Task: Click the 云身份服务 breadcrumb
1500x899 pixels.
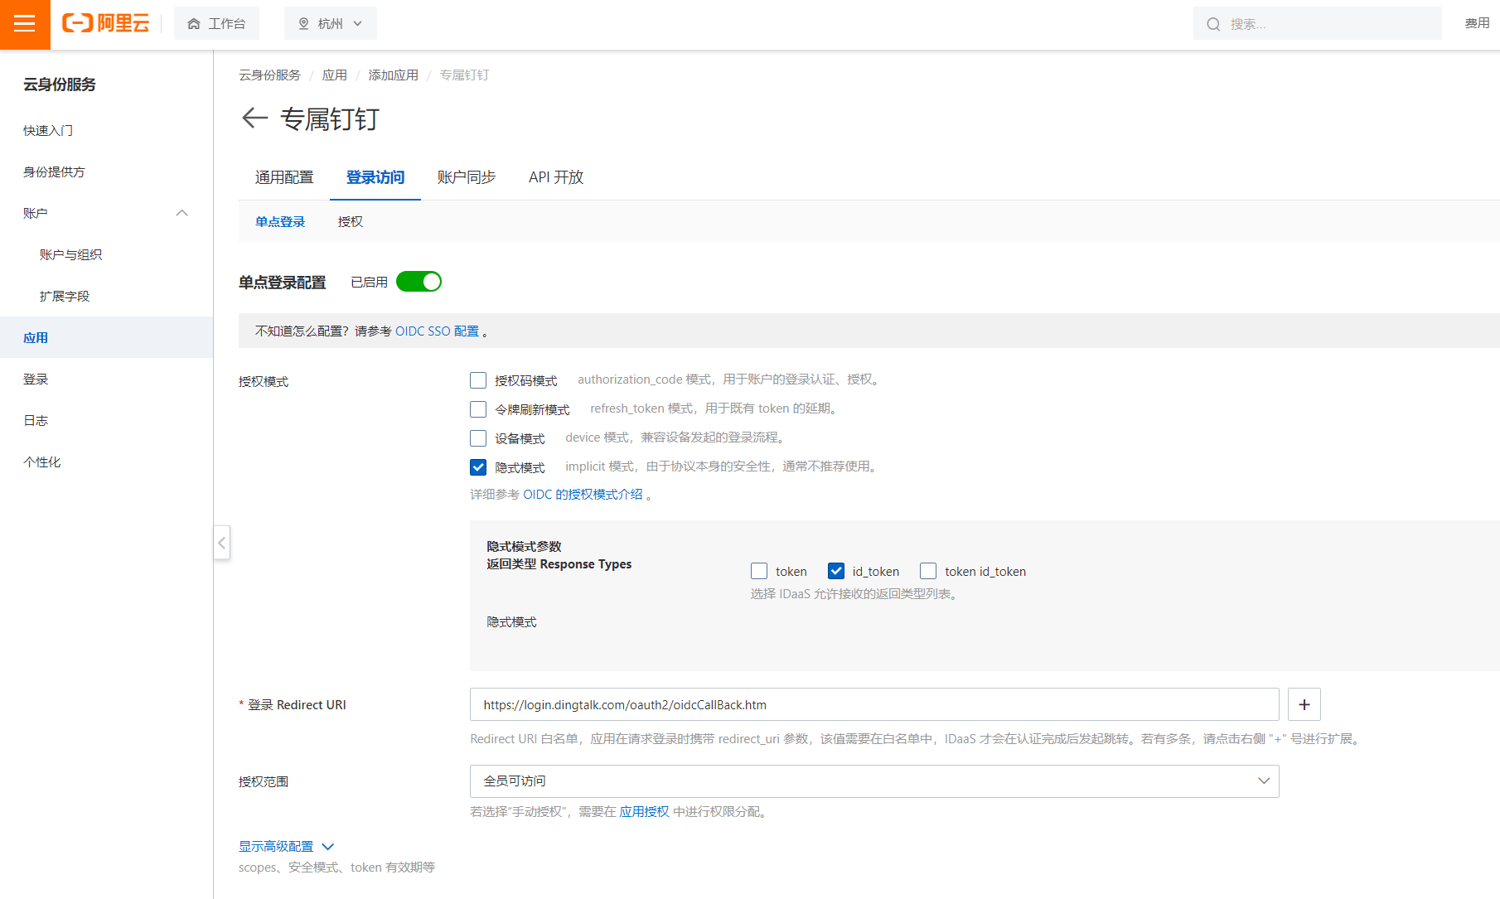Action: 269,75
